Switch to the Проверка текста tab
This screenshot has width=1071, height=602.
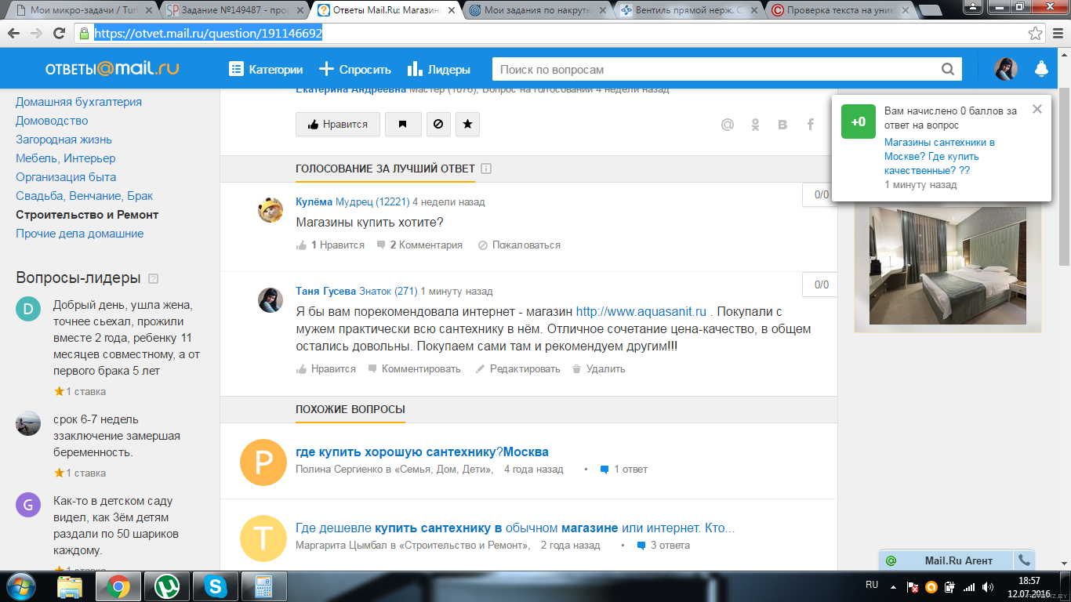click(x=837, y=10)
